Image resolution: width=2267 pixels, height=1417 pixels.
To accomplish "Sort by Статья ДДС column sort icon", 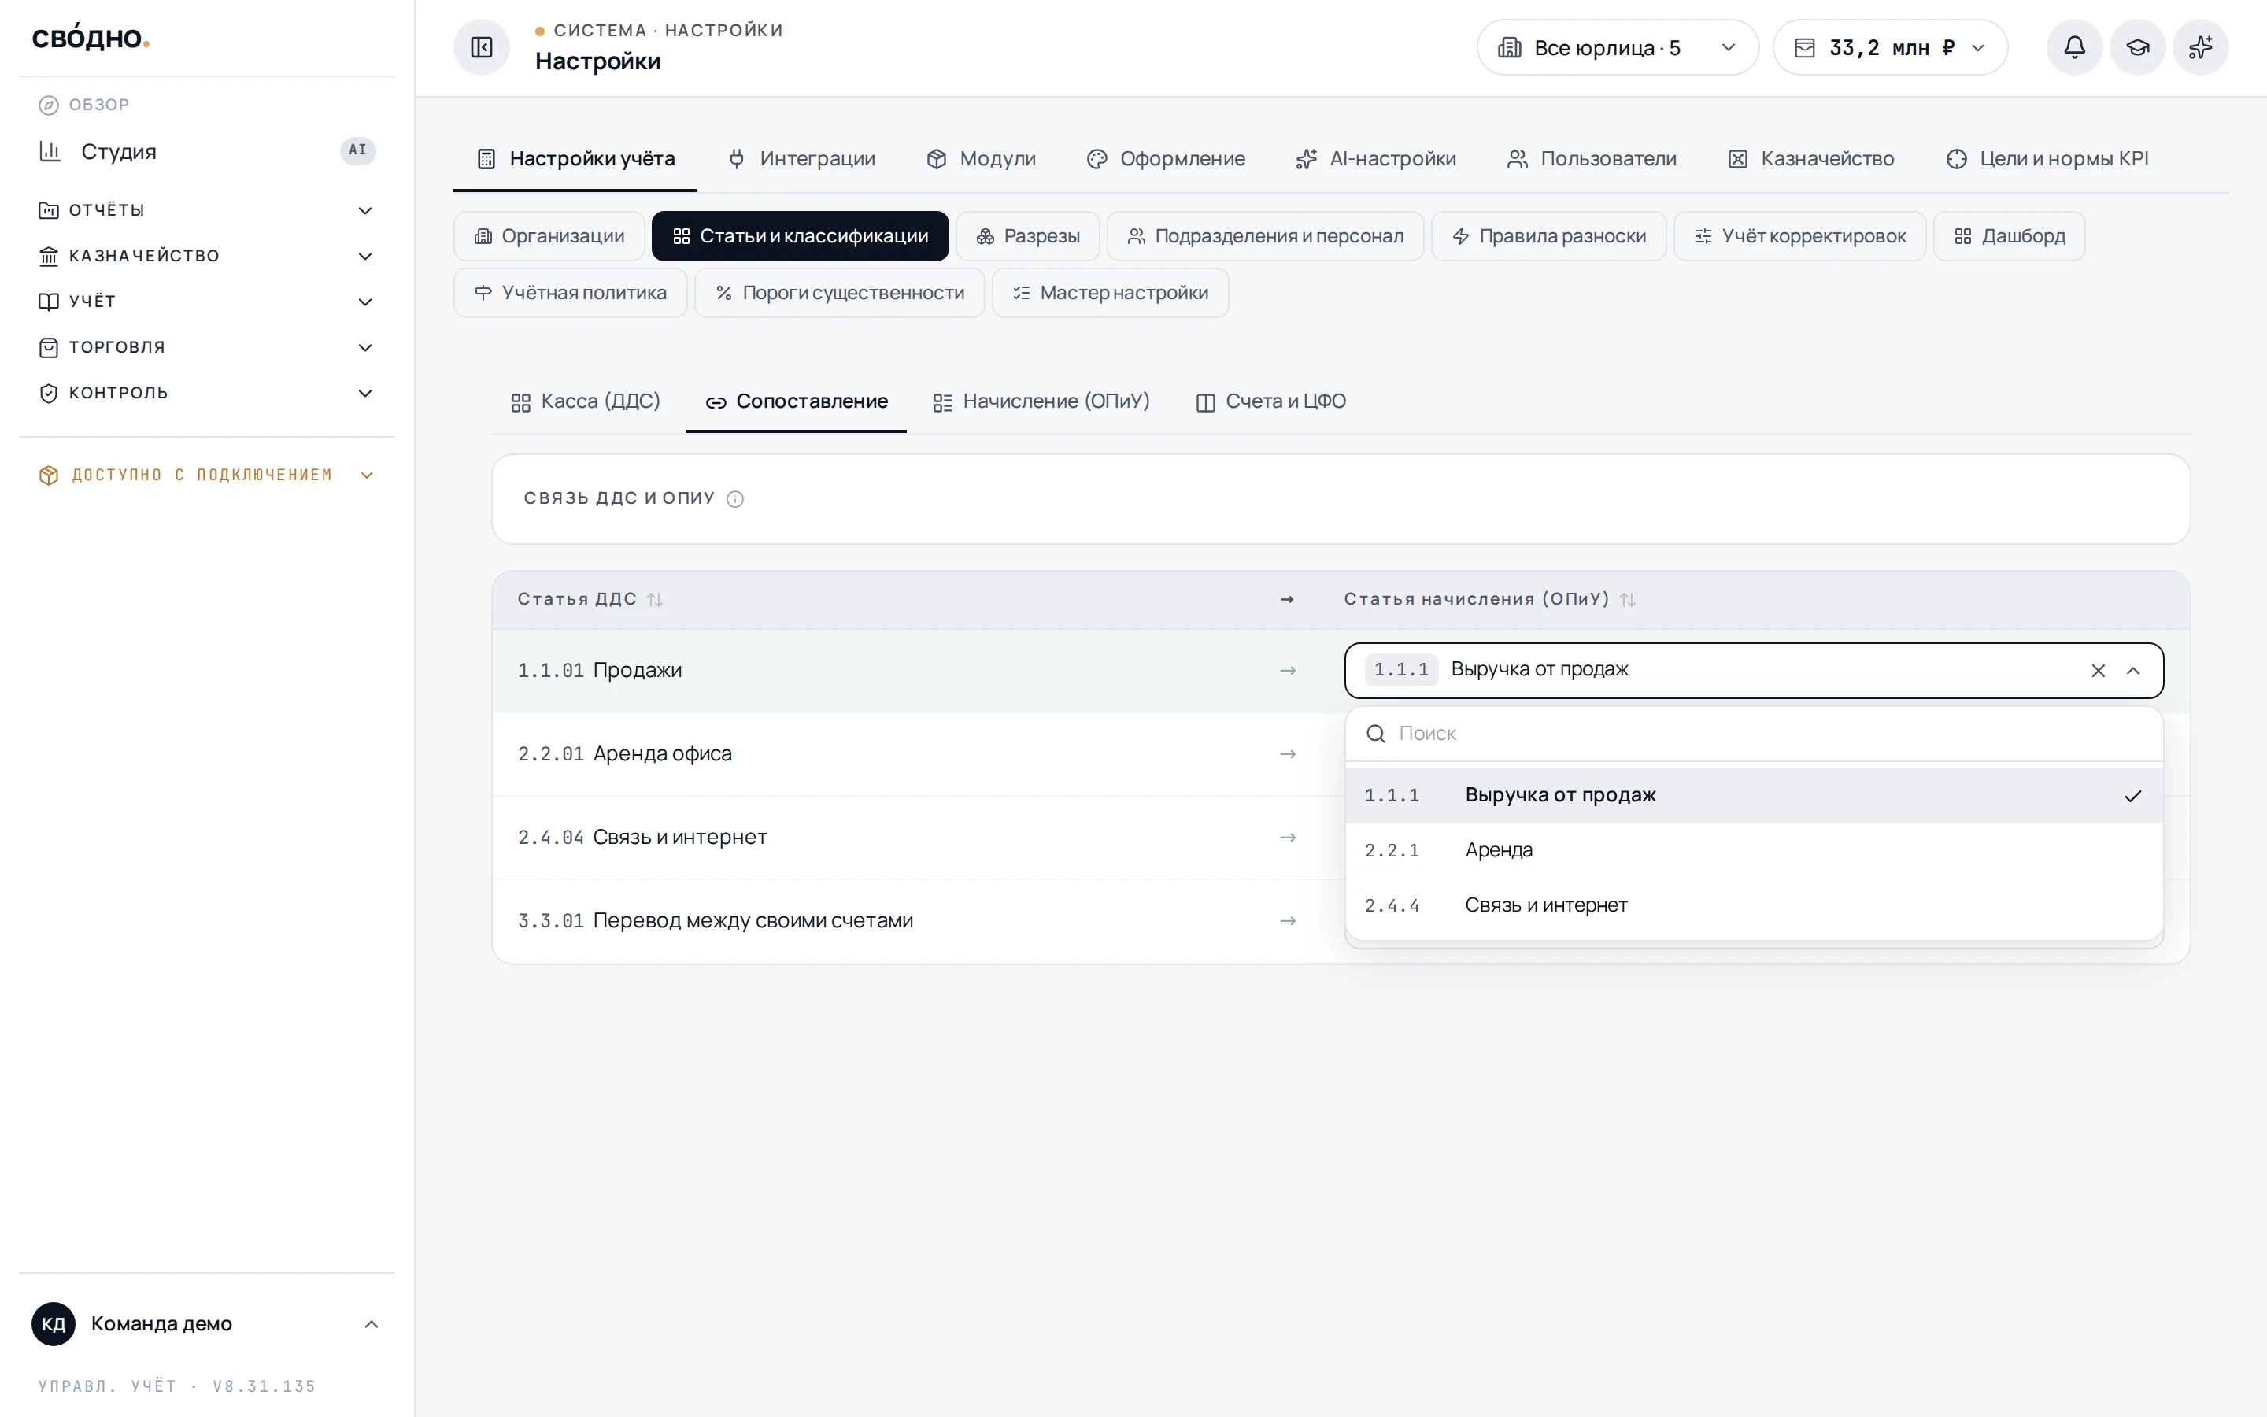I will pyautogui.click(x=655, y=600).
